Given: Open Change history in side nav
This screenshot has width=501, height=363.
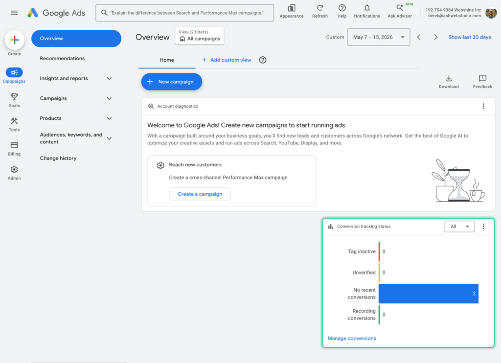Looking at the screenshot, I should click(x=58, y=158).
